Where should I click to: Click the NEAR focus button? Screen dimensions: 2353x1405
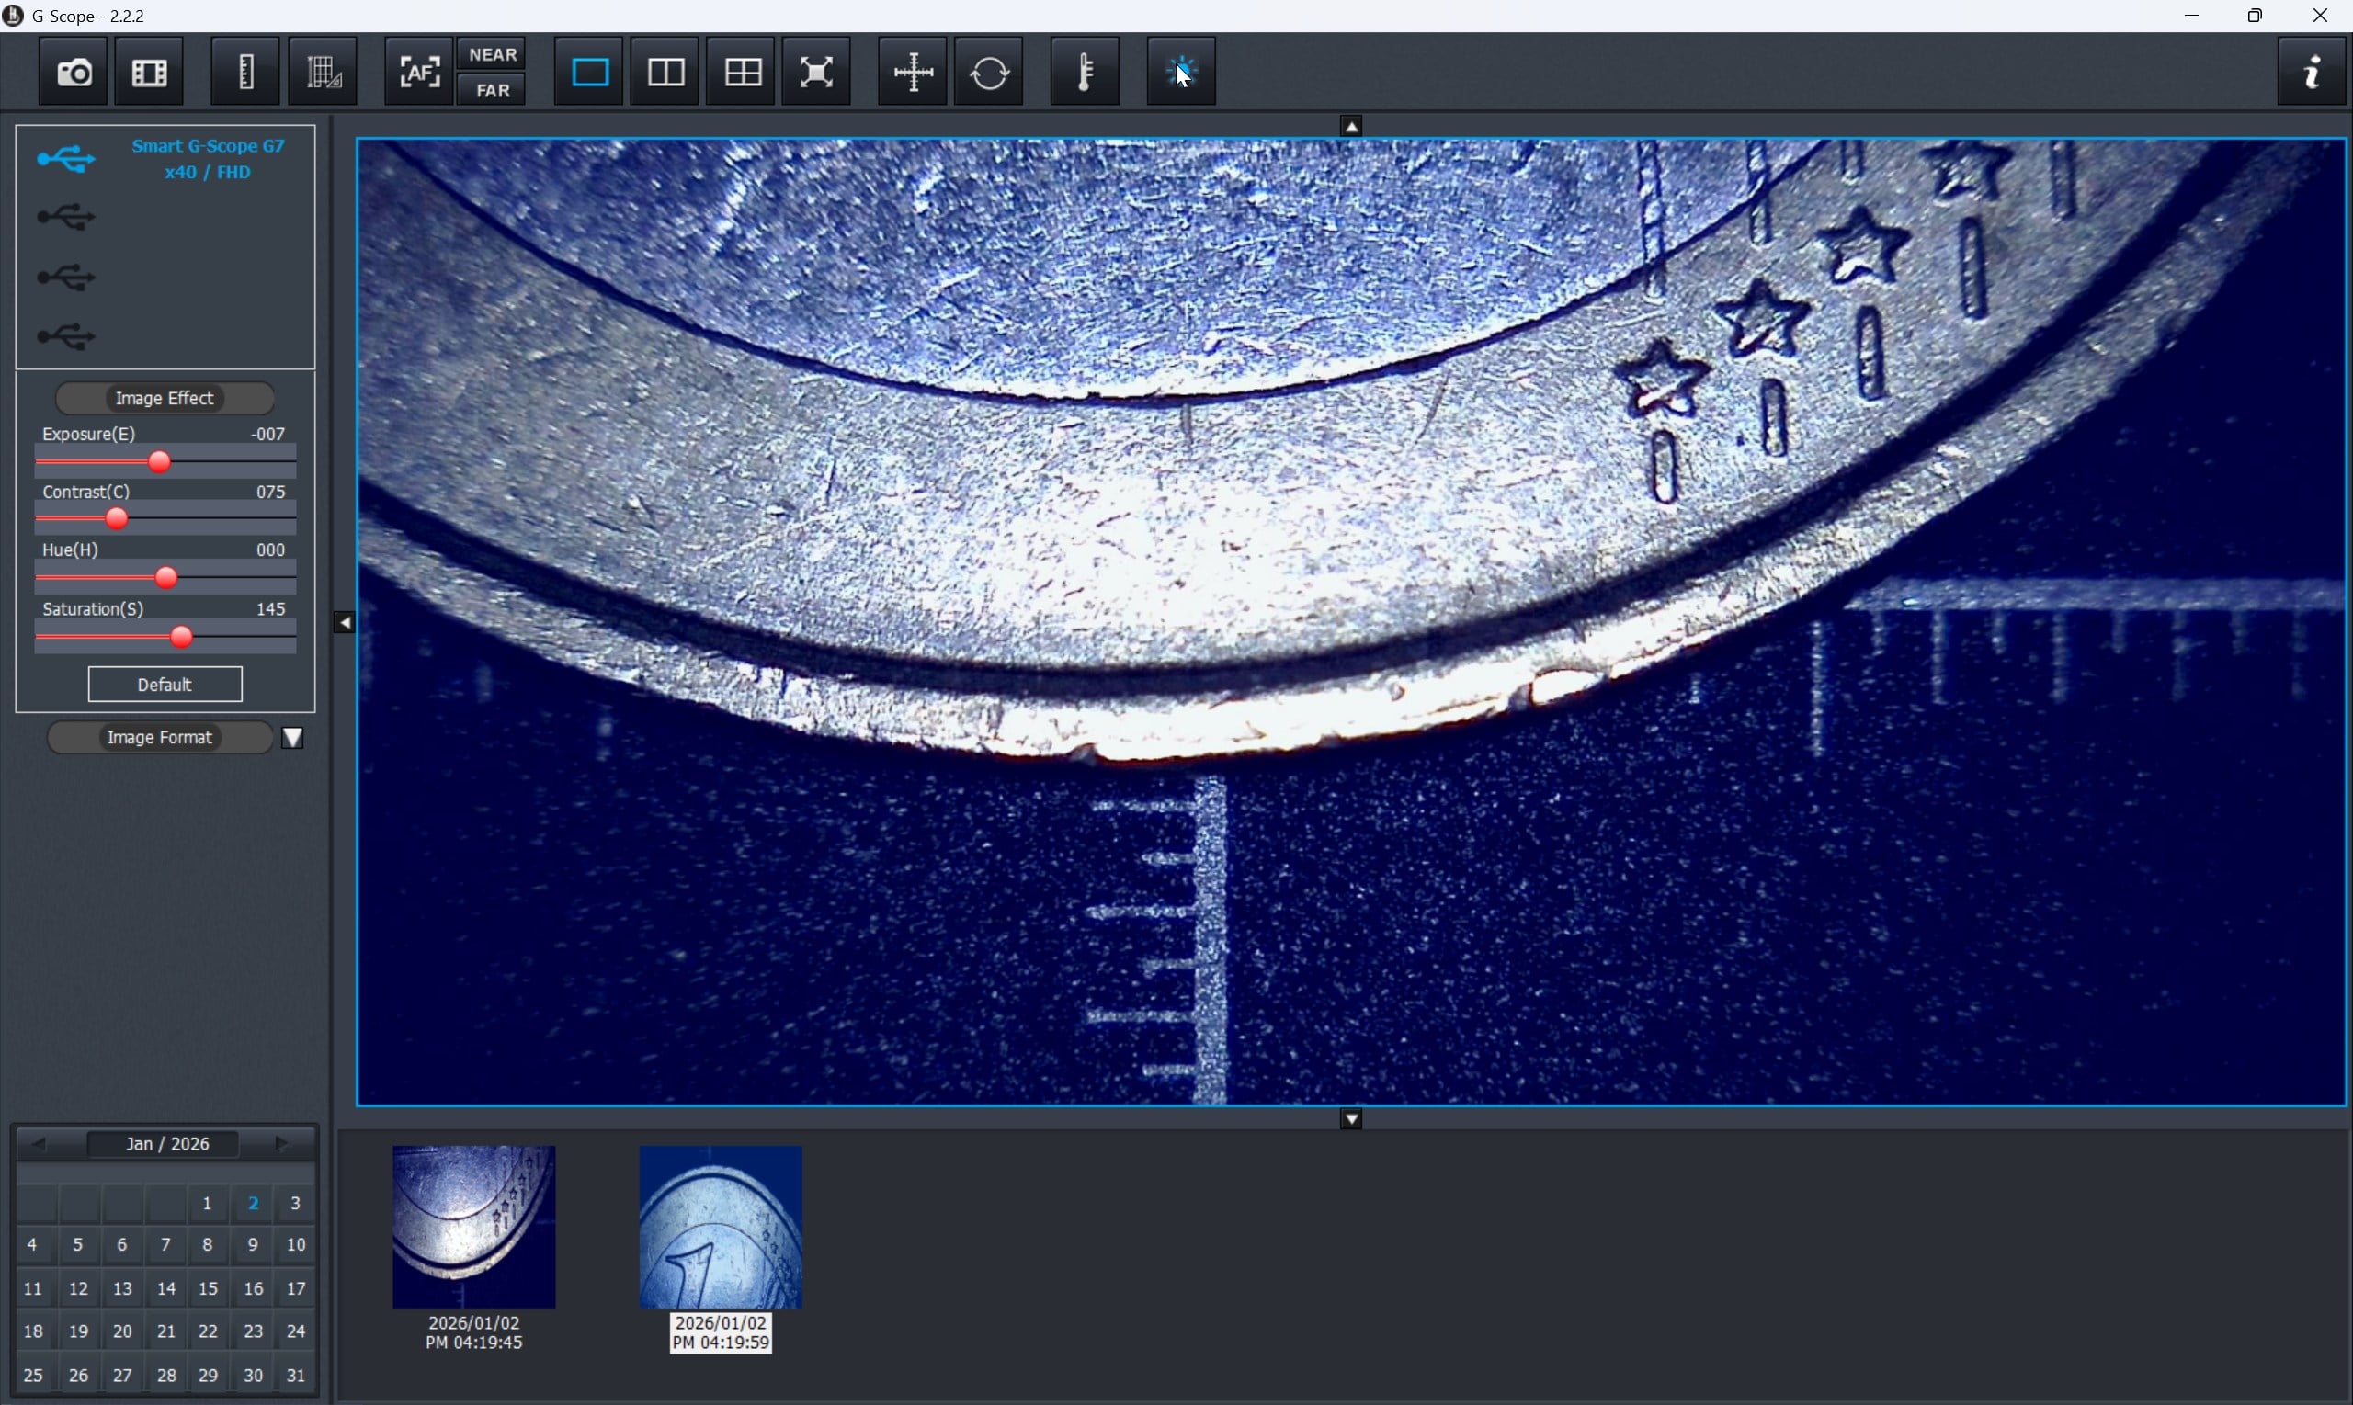click(493, 55)
